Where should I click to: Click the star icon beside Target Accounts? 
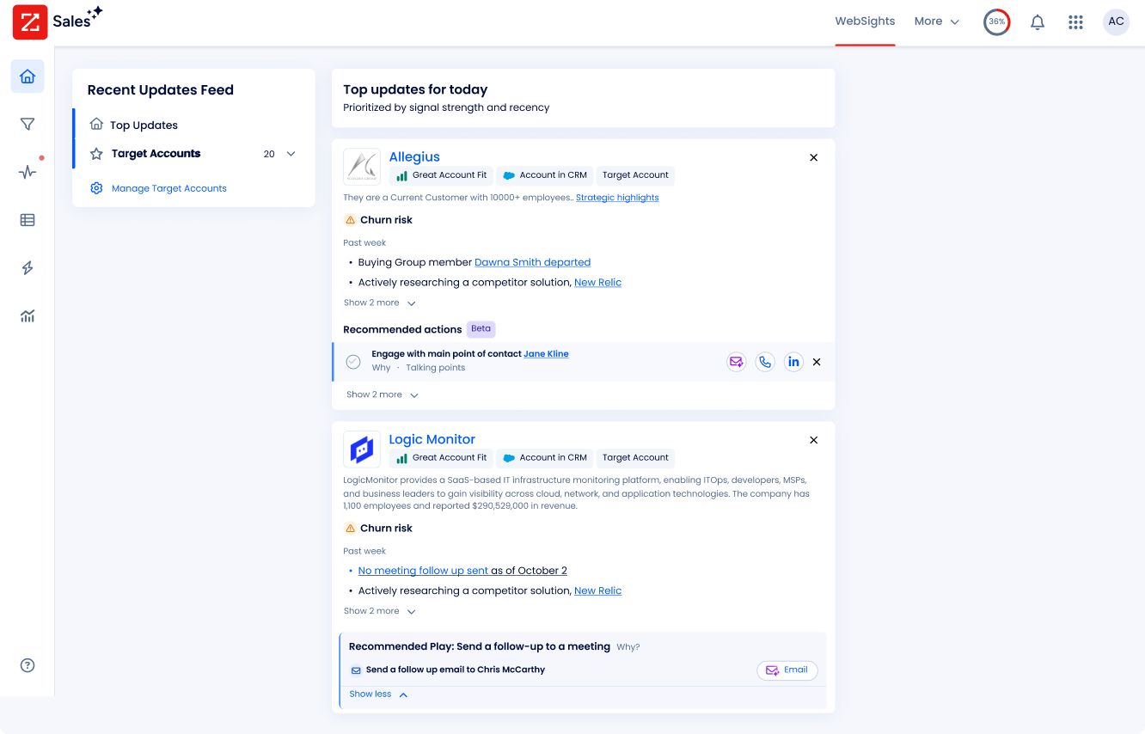[96, 154]
